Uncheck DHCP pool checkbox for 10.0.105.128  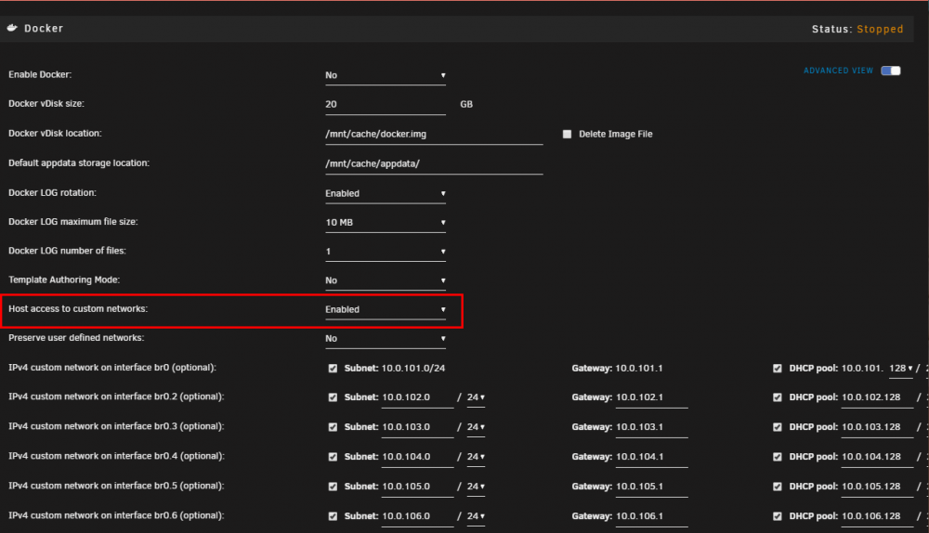pyautogui.click(x=778, y=487)
